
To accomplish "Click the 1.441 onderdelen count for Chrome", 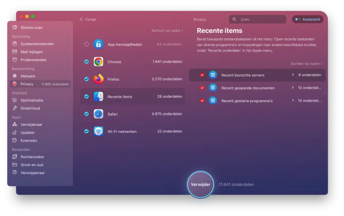I will 167,61.
